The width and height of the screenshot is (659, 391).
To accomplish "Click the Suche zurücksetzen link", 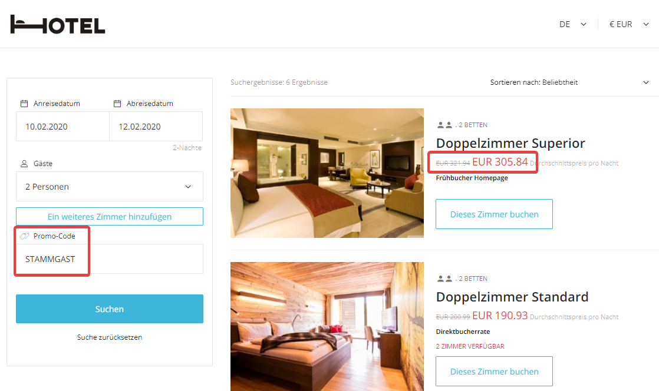I will coord(109,337).
